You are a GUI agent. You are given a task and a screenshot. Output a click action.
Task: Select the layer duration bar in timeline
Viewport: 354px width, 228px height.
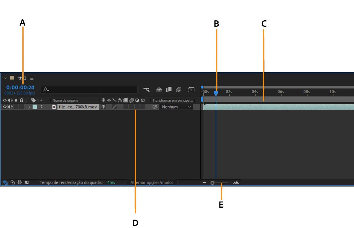[279, 107]
